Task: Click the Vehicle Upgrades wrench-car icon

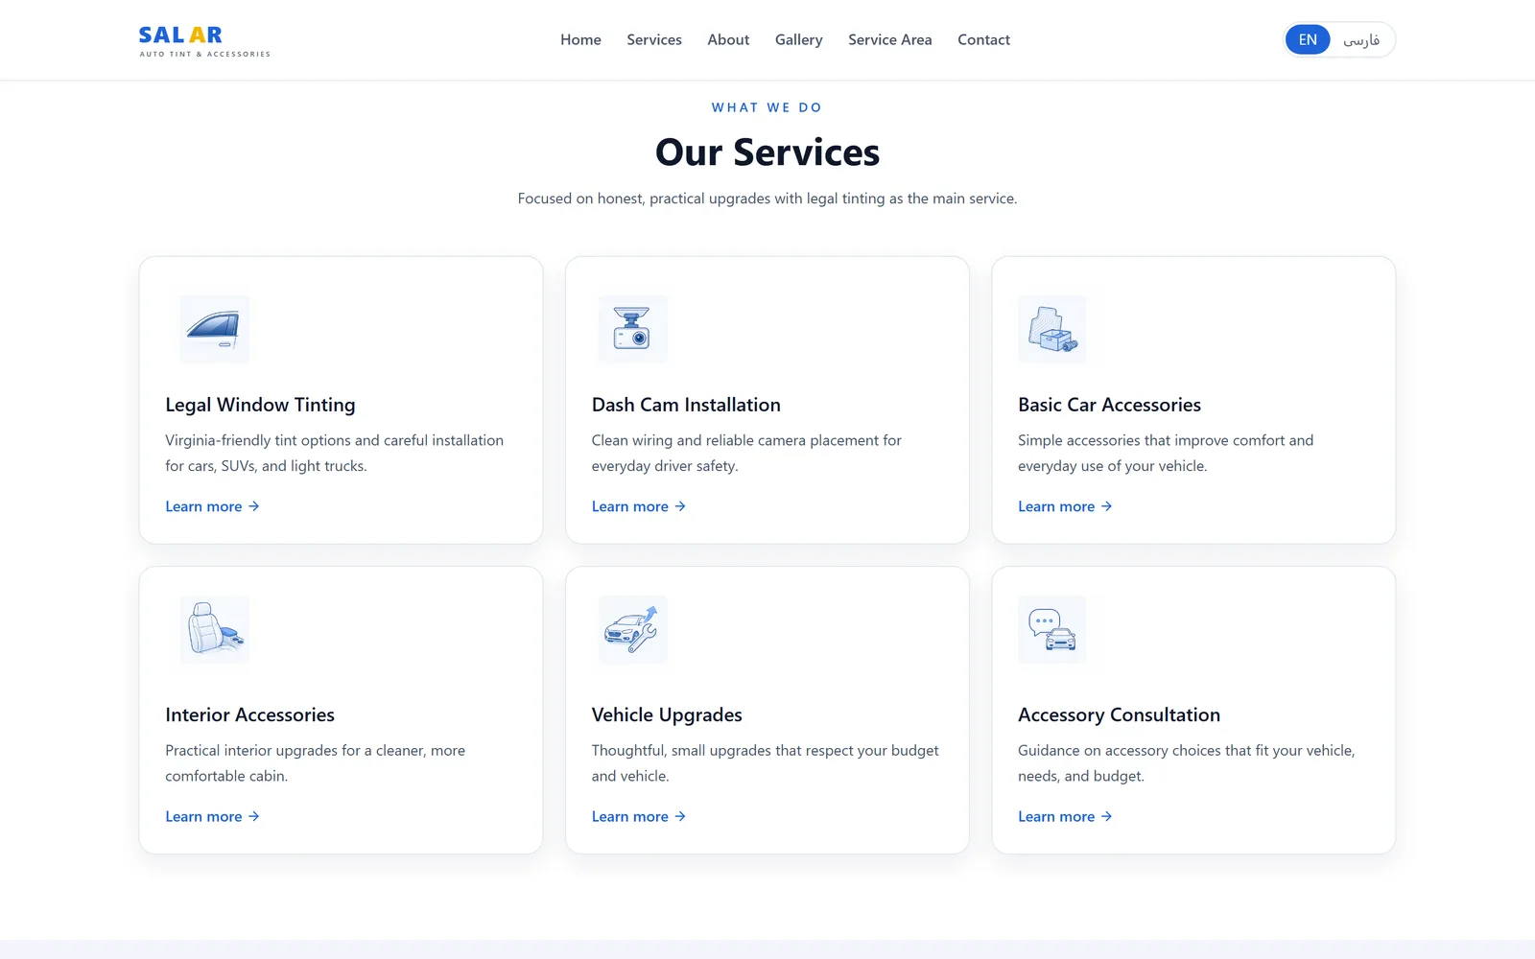Action: tap(633, 629)
